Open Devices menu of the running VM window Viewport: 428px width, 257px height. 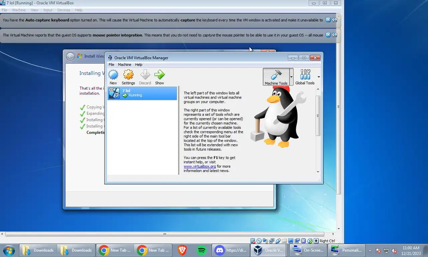64,10
